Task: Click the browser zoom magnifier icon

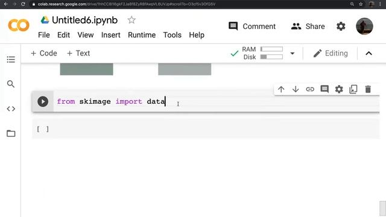Action: pos(352,4)
